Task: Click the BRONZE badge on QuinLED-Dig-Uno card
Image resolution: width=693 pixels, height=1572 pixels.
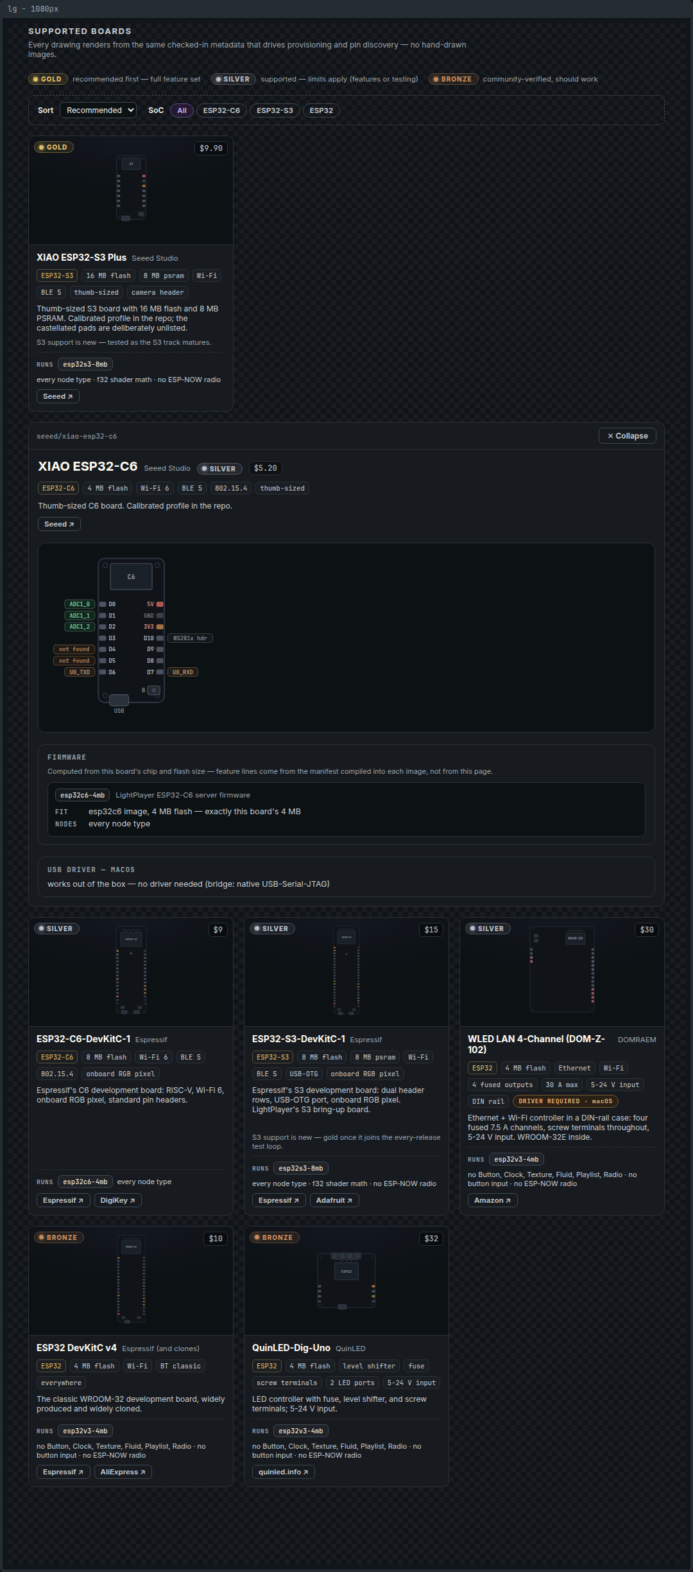Action: click(x=275, y=1237)
